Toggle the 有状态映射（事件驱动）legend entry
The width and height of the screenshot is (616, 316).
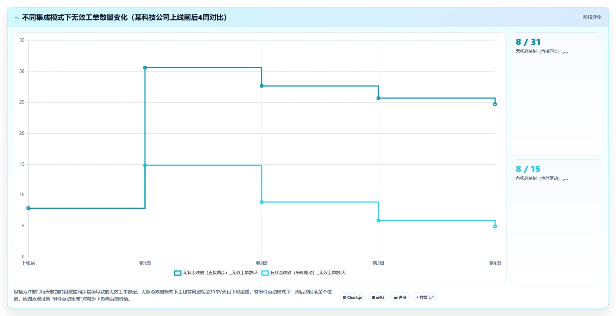click(x=303, y=273)
